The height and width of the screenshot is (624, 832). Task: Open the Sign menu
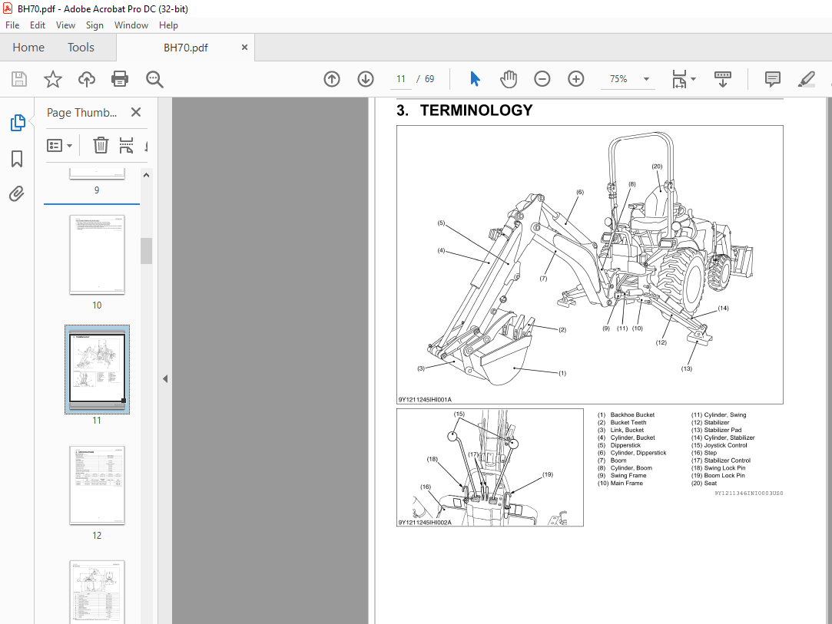point(94,25)
